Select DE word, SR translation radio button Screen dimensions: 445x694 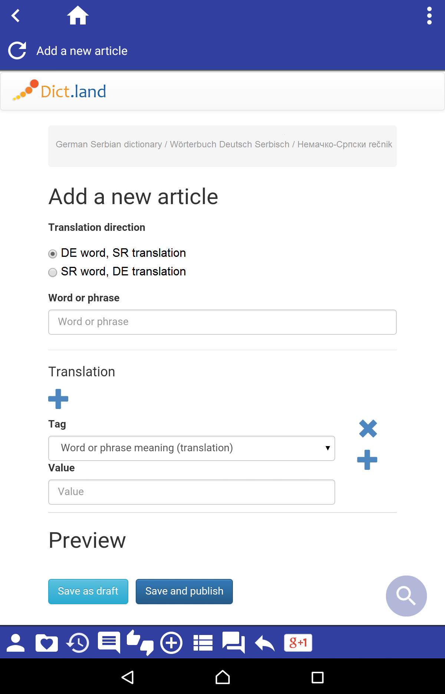tap(53, 254)
